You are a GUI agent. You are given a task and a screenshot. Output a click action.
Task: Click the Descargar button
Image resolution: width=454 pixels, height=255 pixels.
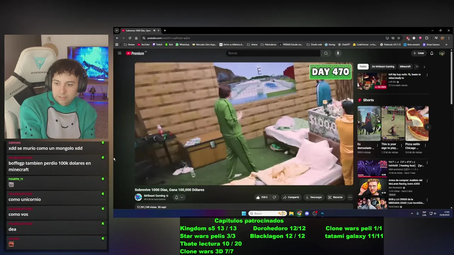tap(314, 197)
